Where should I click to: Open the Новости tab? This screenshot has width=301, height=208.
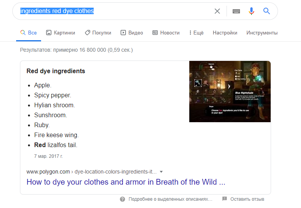[x=166, y=33]
